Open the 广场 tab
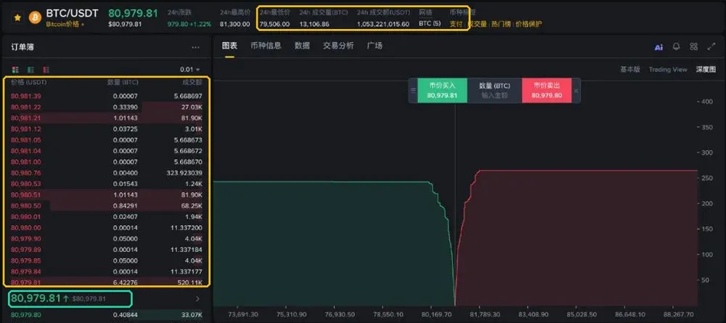The height and width of the screenshot is (323, 726). tap(375, 46)
